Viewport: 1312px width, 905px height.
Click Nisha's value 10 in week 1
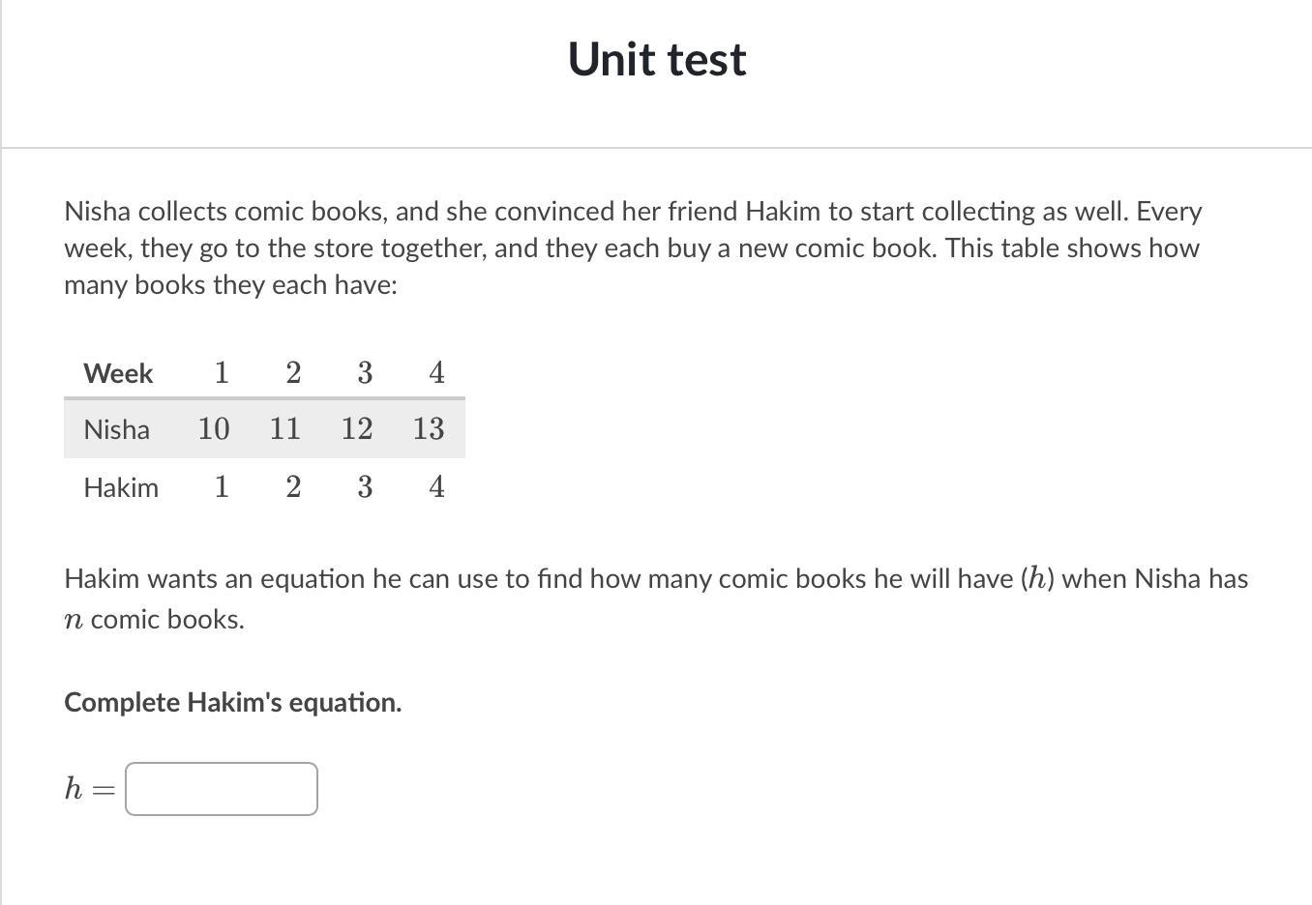(x=214, y=428)
